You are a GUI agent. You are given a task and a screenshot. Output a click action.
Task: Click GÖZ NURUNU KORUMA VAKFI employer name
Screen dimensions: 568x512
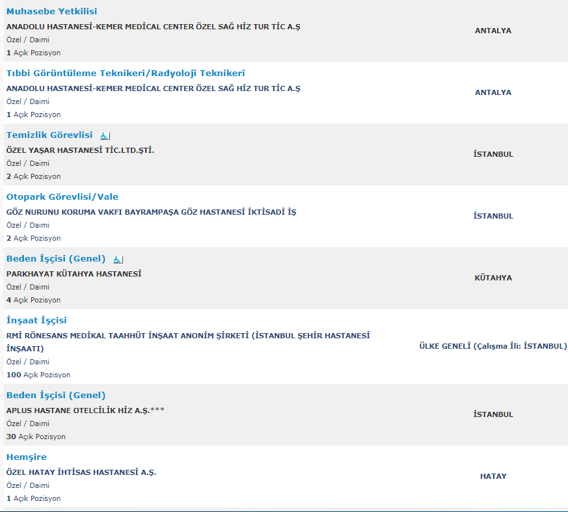(151, 212)
